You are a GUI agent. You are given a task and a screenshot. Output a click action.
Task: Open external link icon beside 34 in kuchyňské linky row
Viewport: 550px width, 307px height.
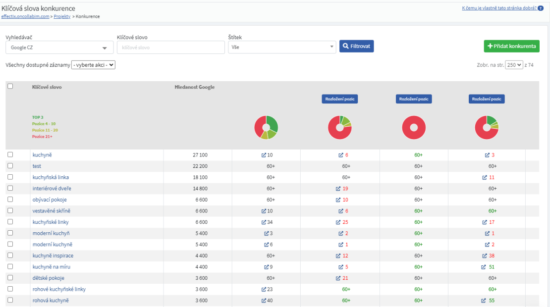pos(264,222)
